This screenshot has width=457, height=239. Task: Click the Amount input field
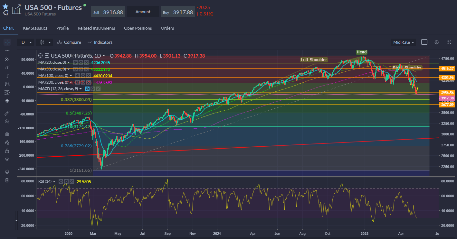tap(143, 12)
